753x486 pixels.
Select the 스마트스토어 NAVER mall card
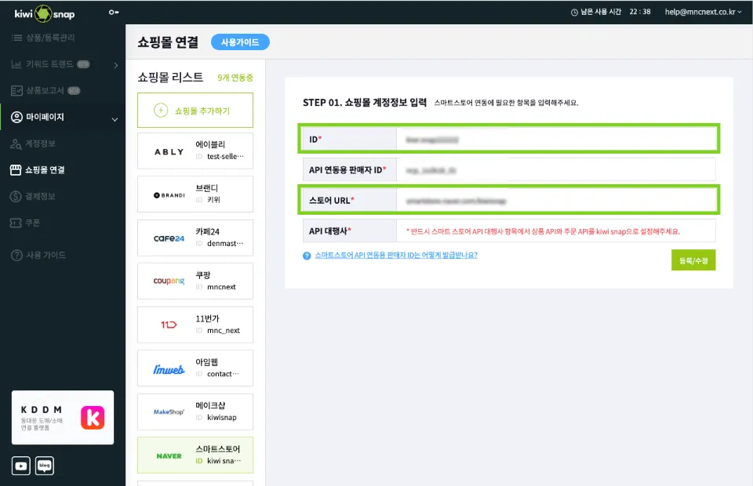pos(195,455)
